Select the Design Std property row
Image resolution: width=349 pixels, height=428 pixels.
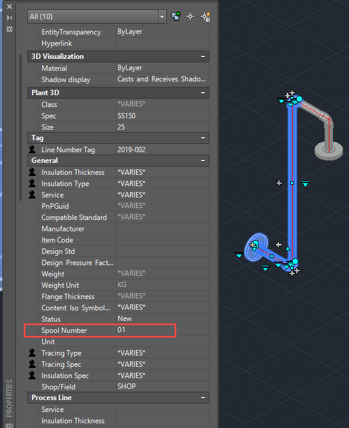123,251
